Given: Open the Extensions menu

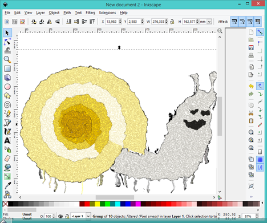Looking at the screenshot, I should [x=107, y=13].
